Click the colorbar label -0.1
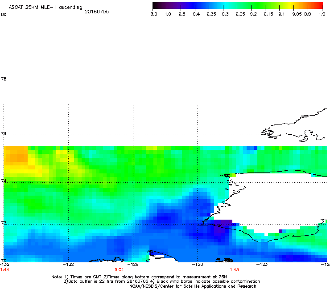This screenshot has height=289, width=330. coord(280,14)
